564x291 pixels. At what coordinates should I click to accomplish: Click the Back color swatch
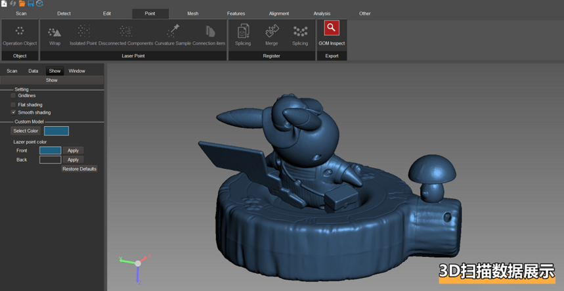[x=51, y=160]
